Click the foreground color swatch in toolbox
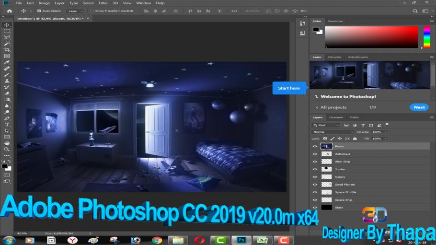 click(x=4, y=166)
